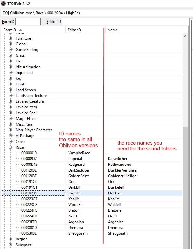Click the vertical scrollbar thumb
193x249 pixels.
[x=185, y=187]
